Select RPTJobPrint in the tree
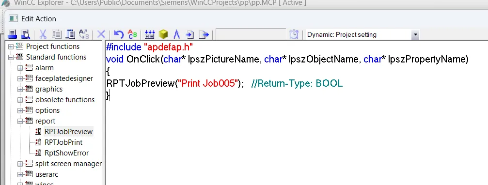The width and height of the screenshot is (488, 185). pos(63,142)
